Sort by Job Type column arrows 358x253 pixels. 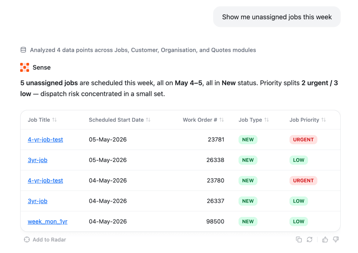pos(266,120)
